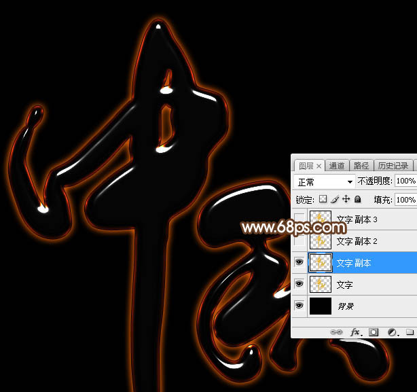
Task: Select the 文字 layer name
Action: tap(344, 285)
